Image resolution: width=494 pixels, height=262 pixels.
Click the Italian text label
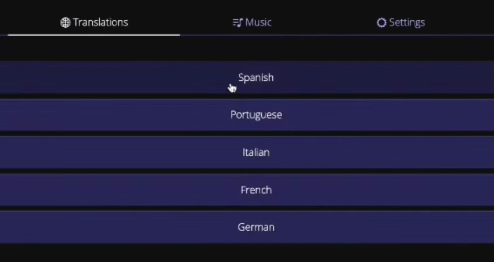pyautogui.click(x=256, y=152)
